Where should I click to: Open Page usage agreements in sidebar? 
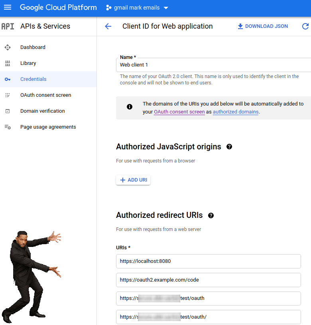[48, 127]
